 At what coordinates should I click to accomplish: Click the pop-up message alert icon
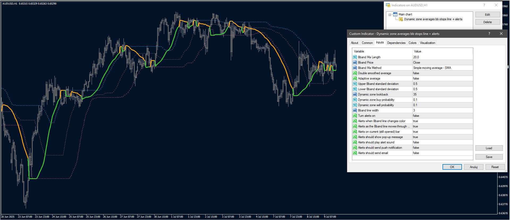pos(355,137)
